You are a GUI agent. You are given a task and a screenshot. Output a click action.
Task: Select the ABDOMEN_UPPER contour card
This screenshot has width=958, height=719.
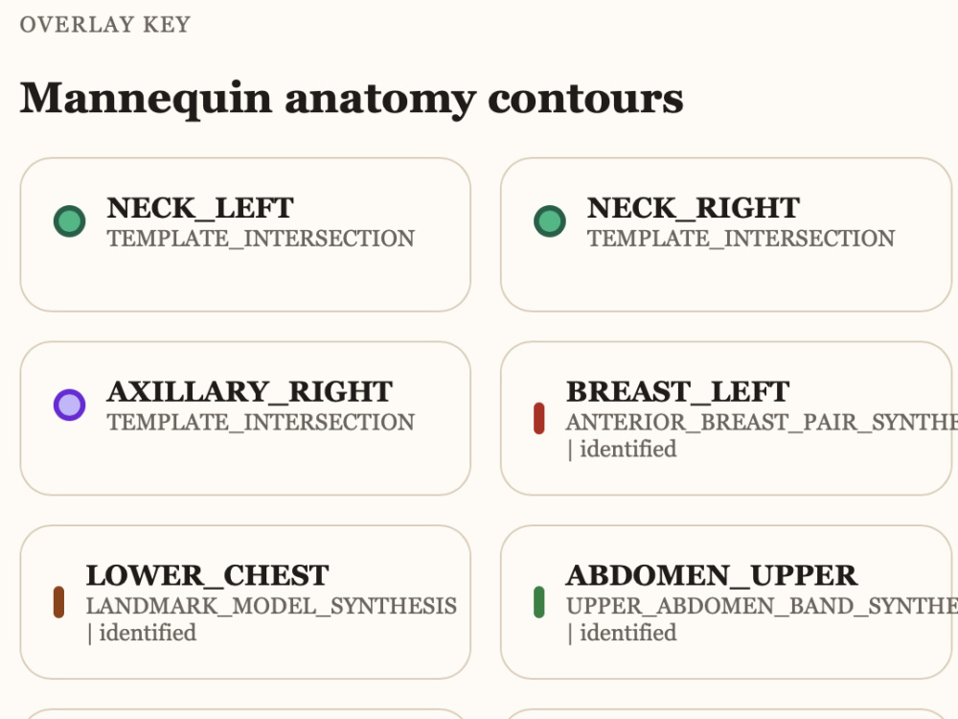[x=726, y=602]
